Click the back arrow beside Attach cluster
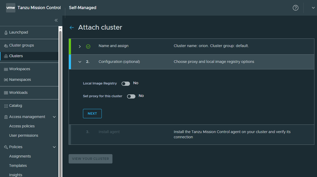 pyautogui.click(x=72, y=28)
